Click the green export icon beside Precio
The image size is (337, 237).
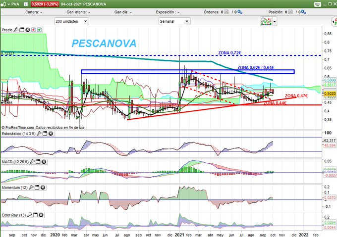point(39,30)
